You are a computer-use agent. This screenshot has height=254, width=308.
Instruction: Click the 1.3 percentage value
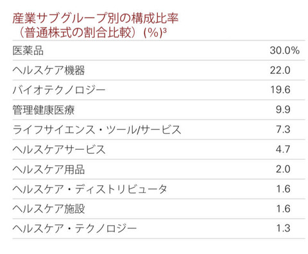pyautogui.click(x=283, y=228)
